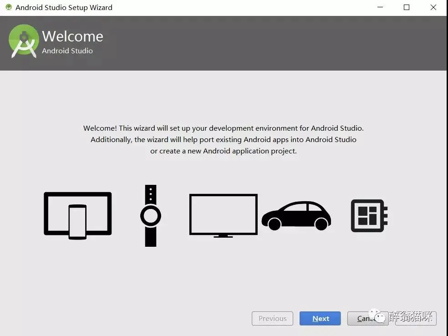Click the Android Auto car icon
Screen dimensions: 448x336
[x=296, y=216]
